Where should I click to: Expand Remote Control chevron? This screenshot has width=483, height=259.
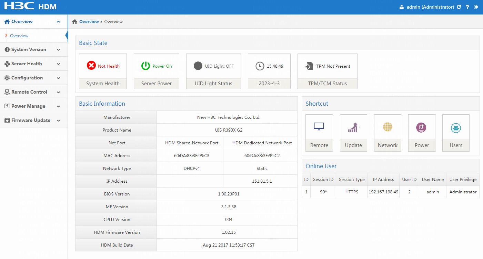(x=58, y=92)
